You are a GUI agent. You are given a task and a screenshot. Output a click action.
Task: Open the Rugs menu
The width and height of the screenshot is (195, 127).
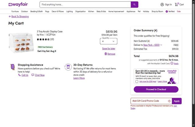click(x=47, y=12)
